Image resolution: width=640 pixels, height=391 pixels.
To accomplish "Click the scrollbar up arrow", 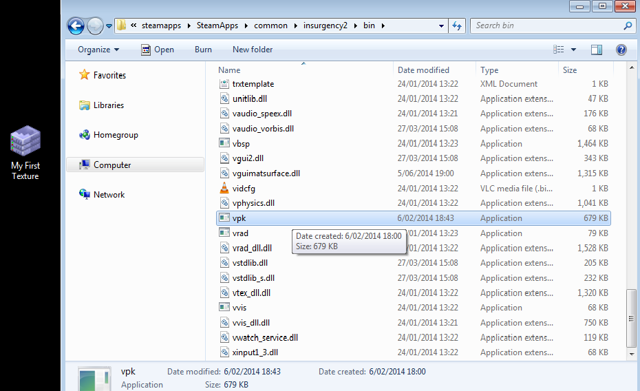I will tap(632, 67).
